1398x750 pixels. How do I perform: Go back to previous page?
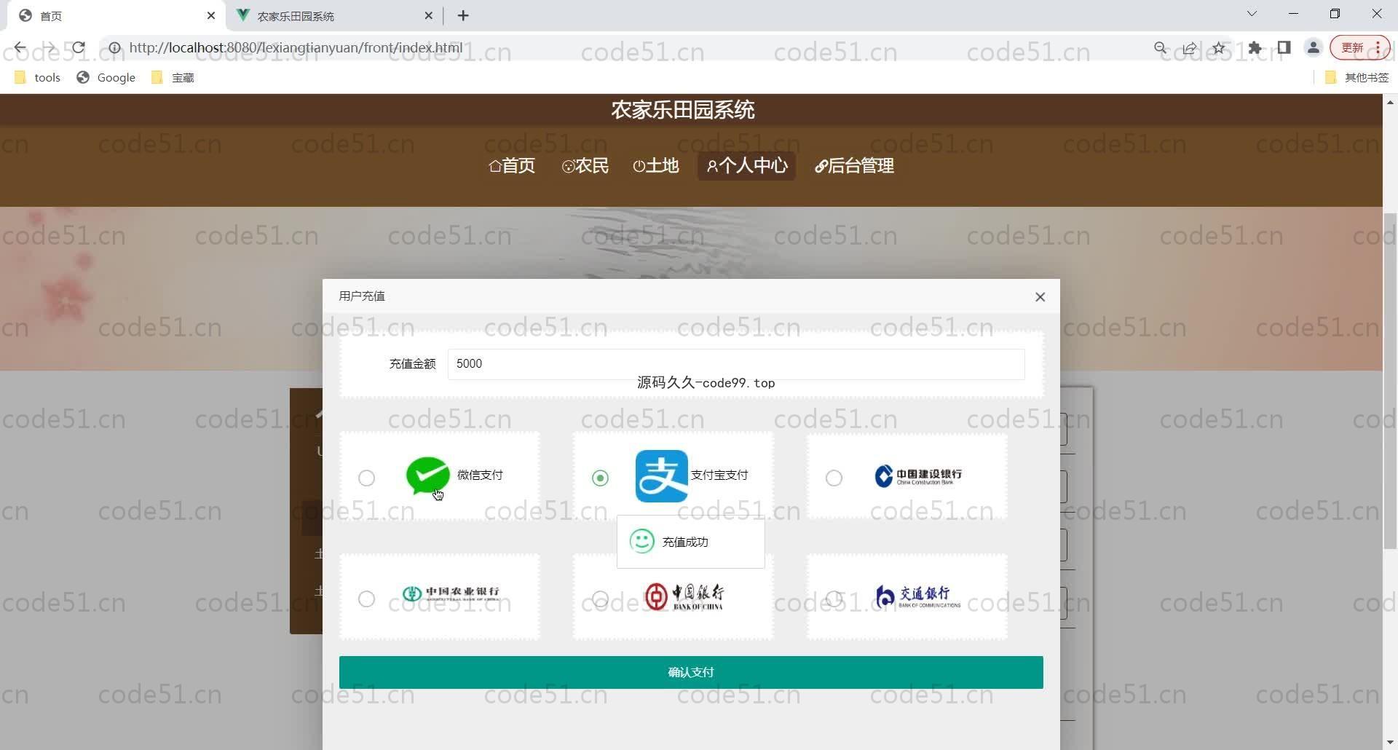[20, 48]
